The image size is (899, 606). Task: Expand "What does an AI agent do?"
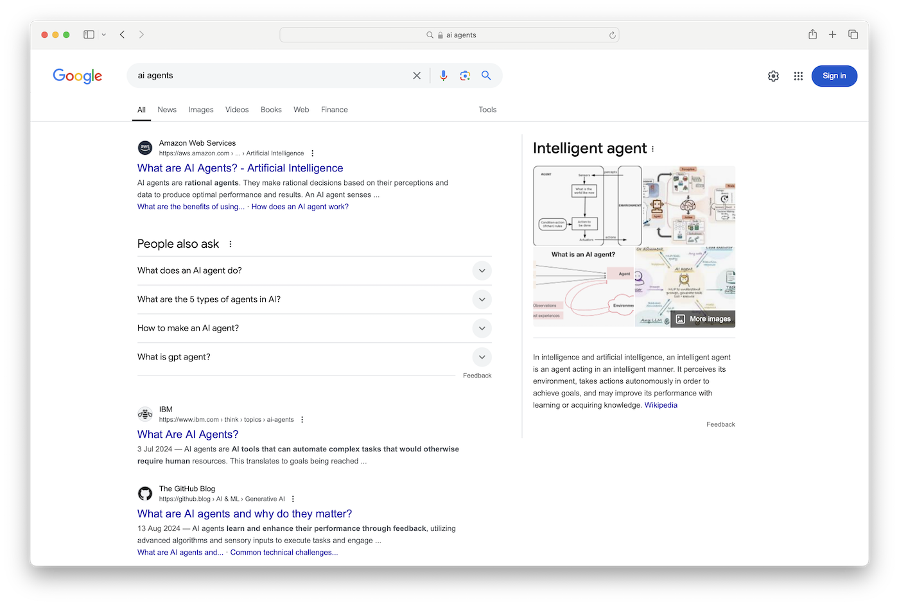pyautogui.click(x=315, y=271)
